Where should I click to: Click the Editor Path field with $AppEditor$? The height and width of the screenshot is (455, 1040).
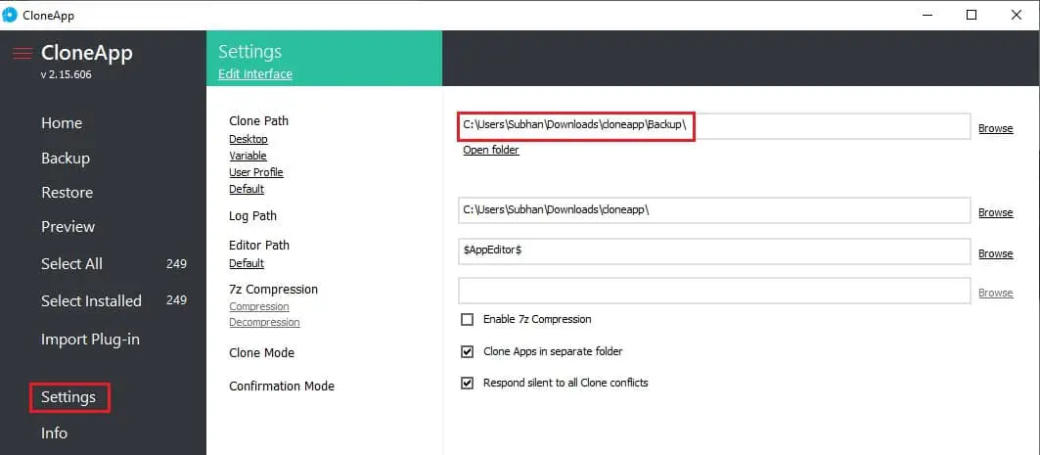[x=714, y=251]
